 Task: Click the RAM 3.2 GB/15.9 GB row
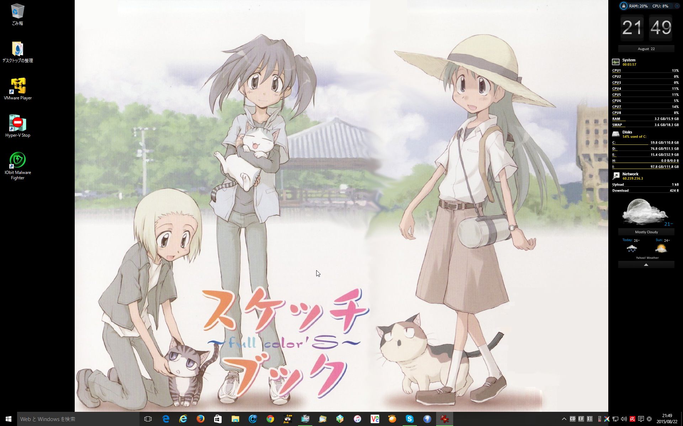tap(645, 119)
